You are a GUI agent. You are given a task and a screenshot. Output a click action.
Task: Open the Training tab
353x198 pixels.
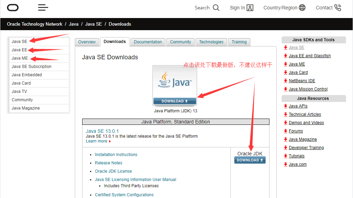point(239,42)
